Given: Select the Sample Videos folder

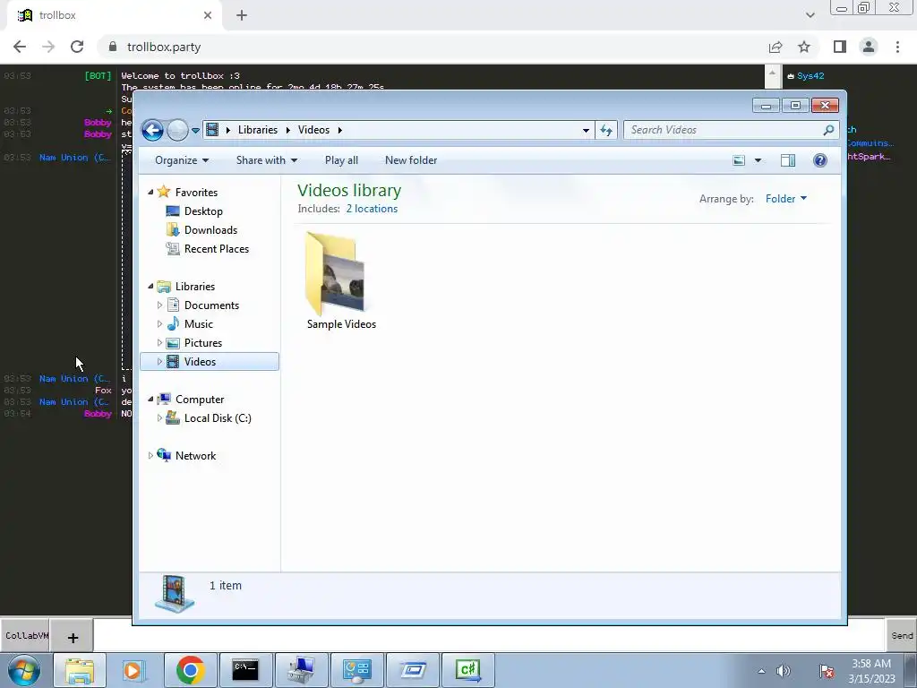Looking at the screenshot, I should (x=341, y=281).
